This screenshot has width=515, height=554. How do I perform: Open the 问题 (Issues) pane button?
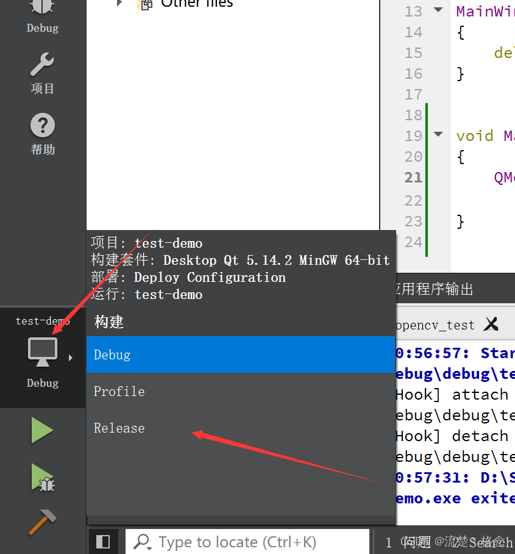point(409,542)
